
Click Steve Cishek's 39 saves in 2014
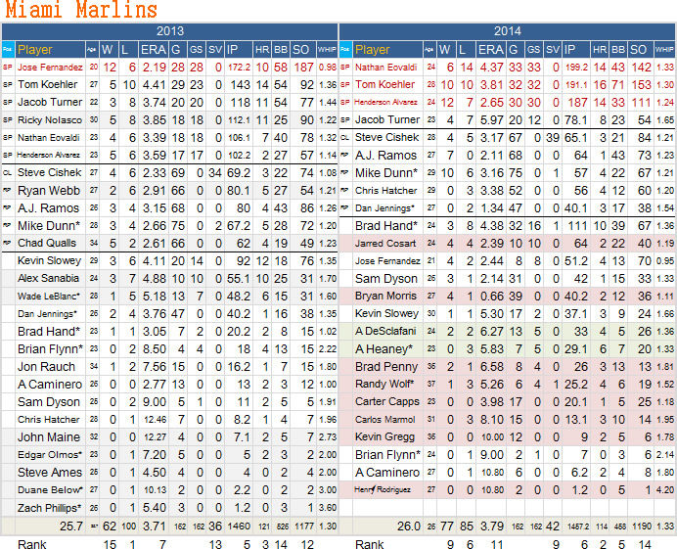pyautogui.click(x=553, y=138)
